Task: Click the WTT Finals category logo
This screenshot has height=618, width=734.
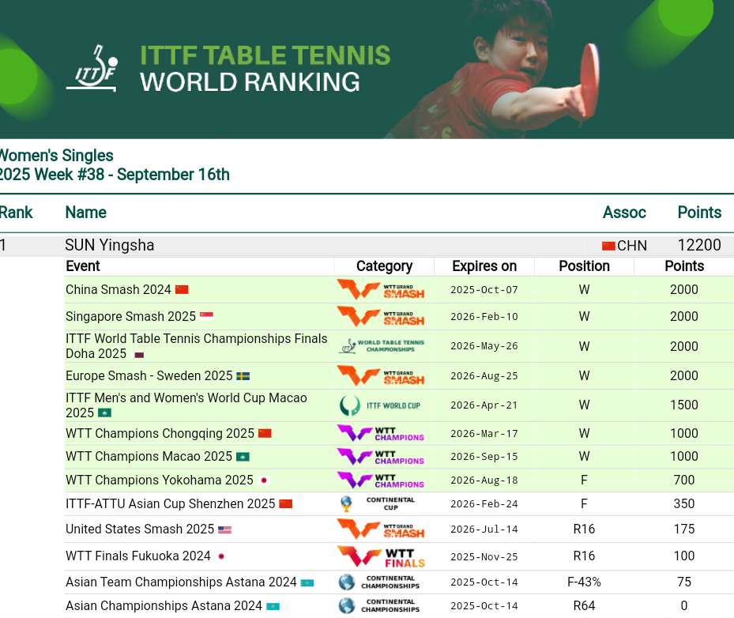Action: 381,556
